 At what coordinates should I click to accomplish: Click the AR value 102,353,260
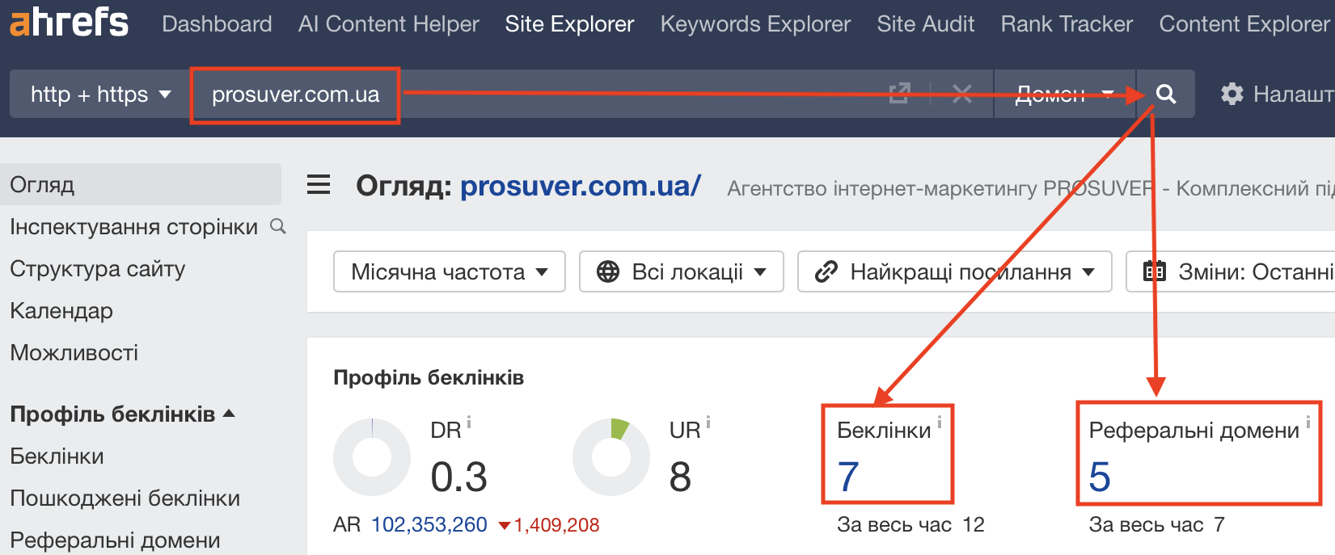pyautogui.click(x=429, y=524)
